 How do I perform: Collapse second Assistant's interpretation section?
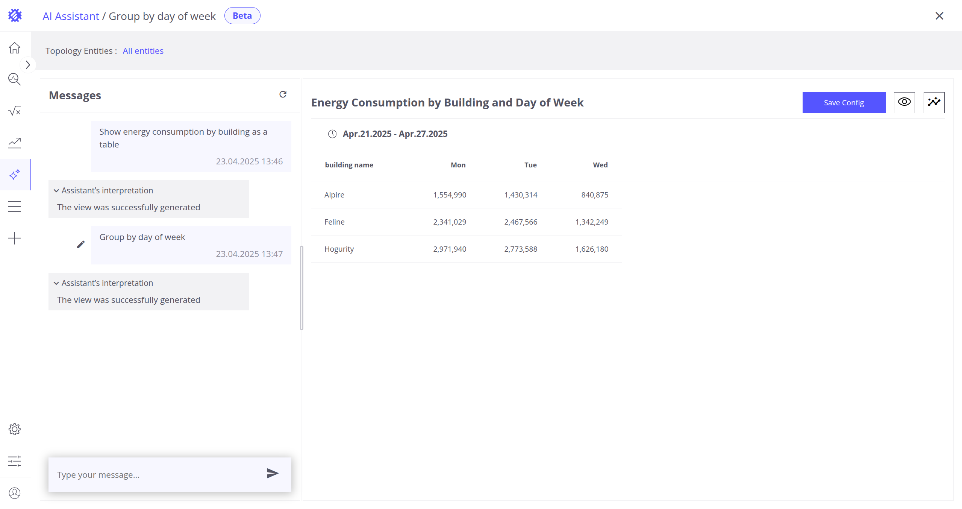click(56, 283)
